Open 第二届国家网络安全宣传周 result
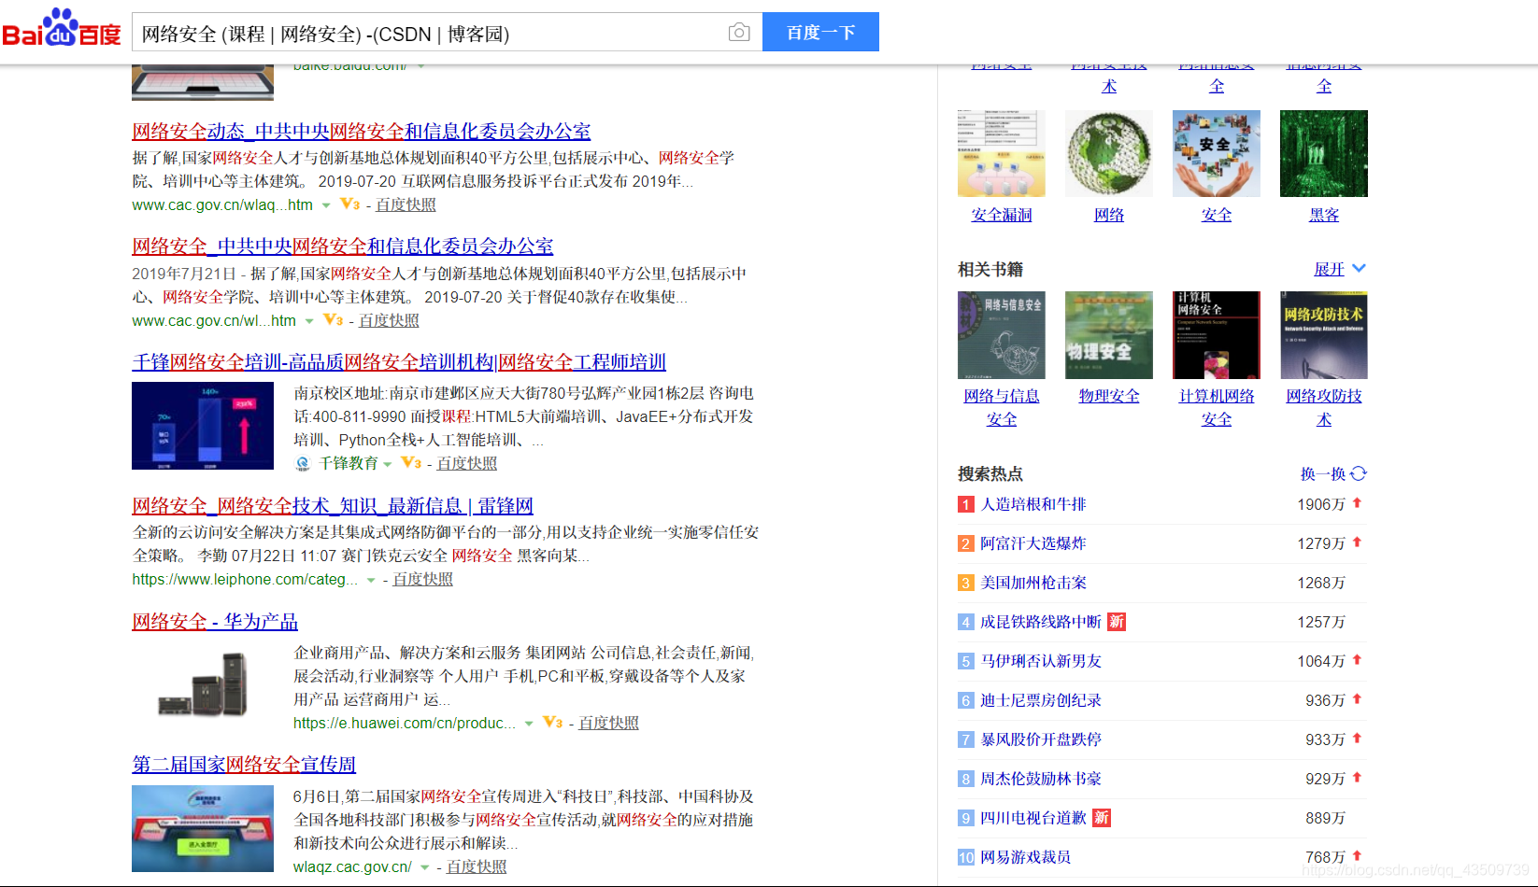The width and height of the screenshot is (1538, 887). point(244,765)
